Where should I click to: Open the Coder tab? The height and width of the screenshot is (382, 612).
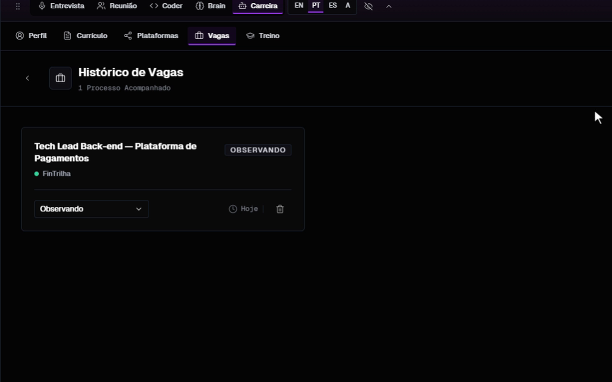click(166, 6)
